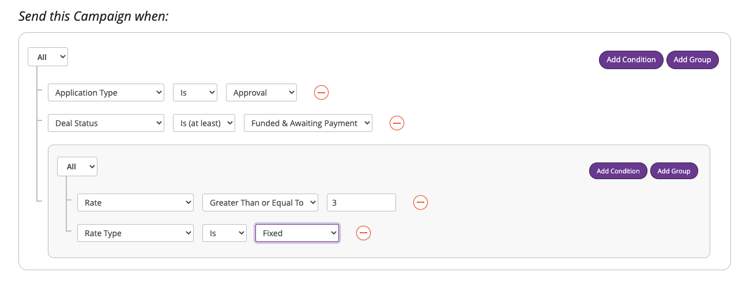Screen dimensions: 746x284
Task: Change the Fixed rate type value
Action: point(297,233)
